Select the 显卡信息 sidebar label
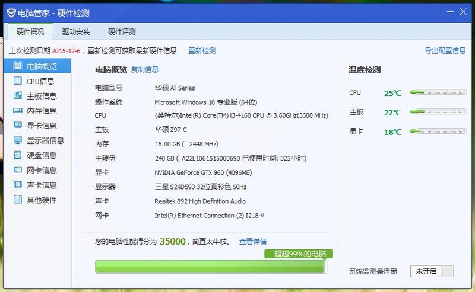 (42, 126)
